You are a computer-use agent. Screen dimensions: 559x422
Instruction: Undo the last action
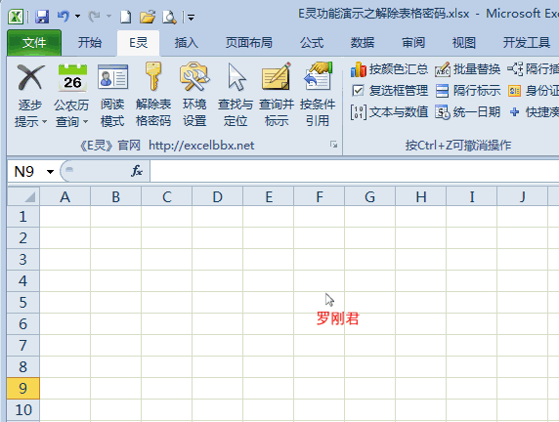64,17
